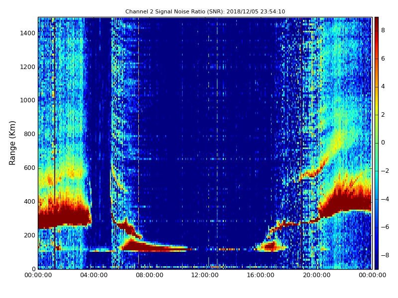
Task: Click the 1400 range tick label
Action: [x=28, y=33]
